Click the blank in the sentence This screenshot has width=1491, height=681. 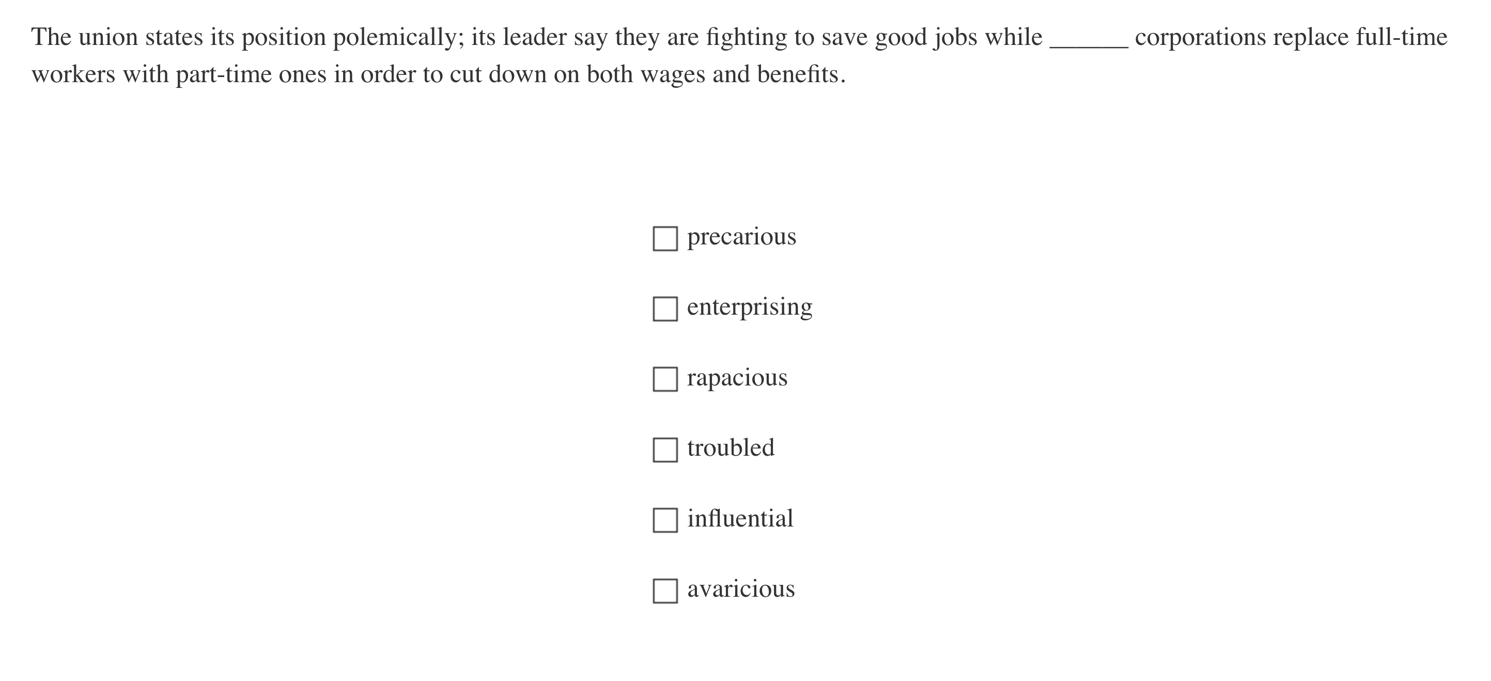click(1089, 39)
